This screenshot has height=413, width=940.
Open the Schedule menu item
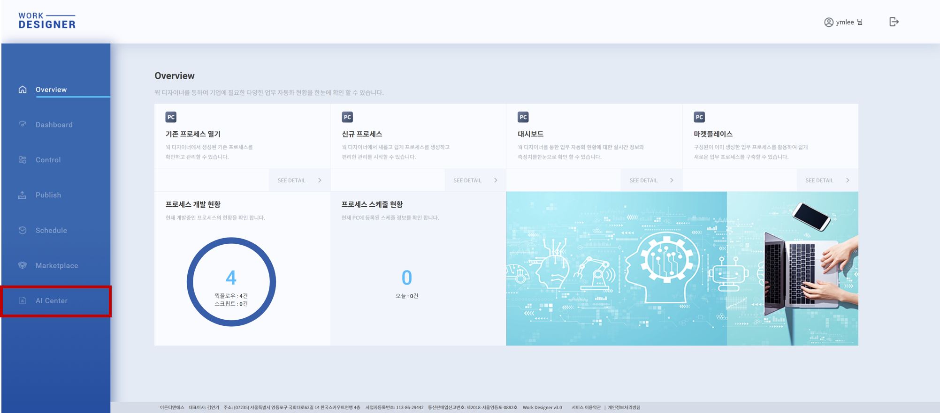click(x=51, y=230)
